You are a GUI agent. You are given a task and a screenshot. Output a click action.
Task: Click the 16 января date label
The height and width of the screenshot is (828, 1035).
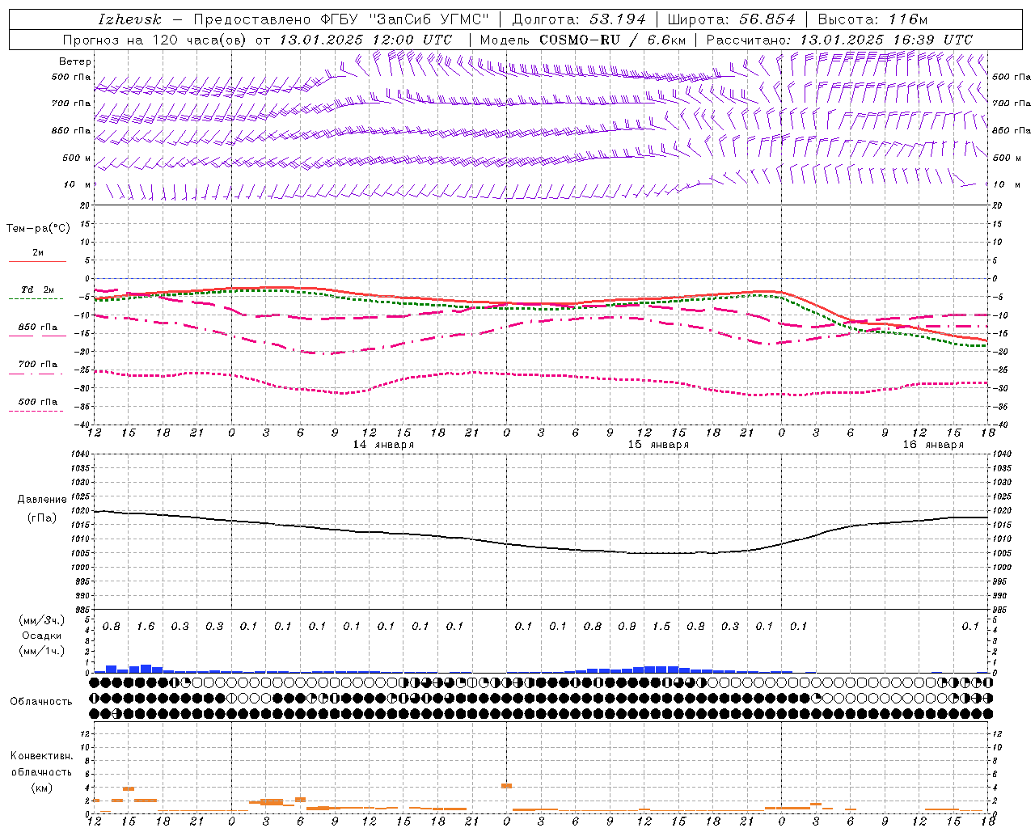tap(933, 445)
